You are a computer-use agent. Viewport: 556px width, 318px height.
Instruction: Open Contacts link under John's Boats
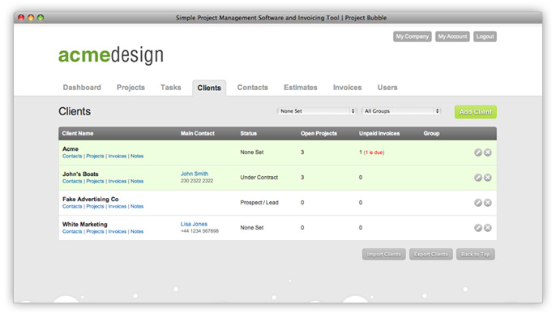pyautogui.click(x=72, y=182)
